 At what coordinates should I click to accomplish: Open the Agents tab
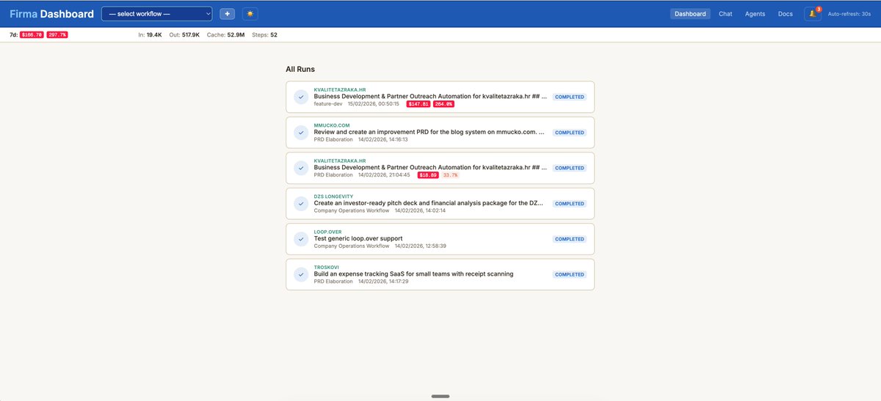[x=755, y=14]
